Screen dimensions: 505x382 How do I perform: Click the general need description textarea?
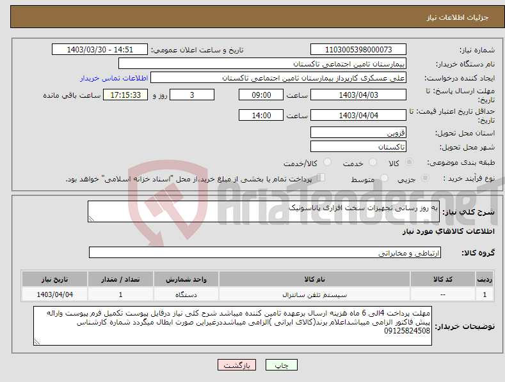pyautogui.click(x=264, y=211)
